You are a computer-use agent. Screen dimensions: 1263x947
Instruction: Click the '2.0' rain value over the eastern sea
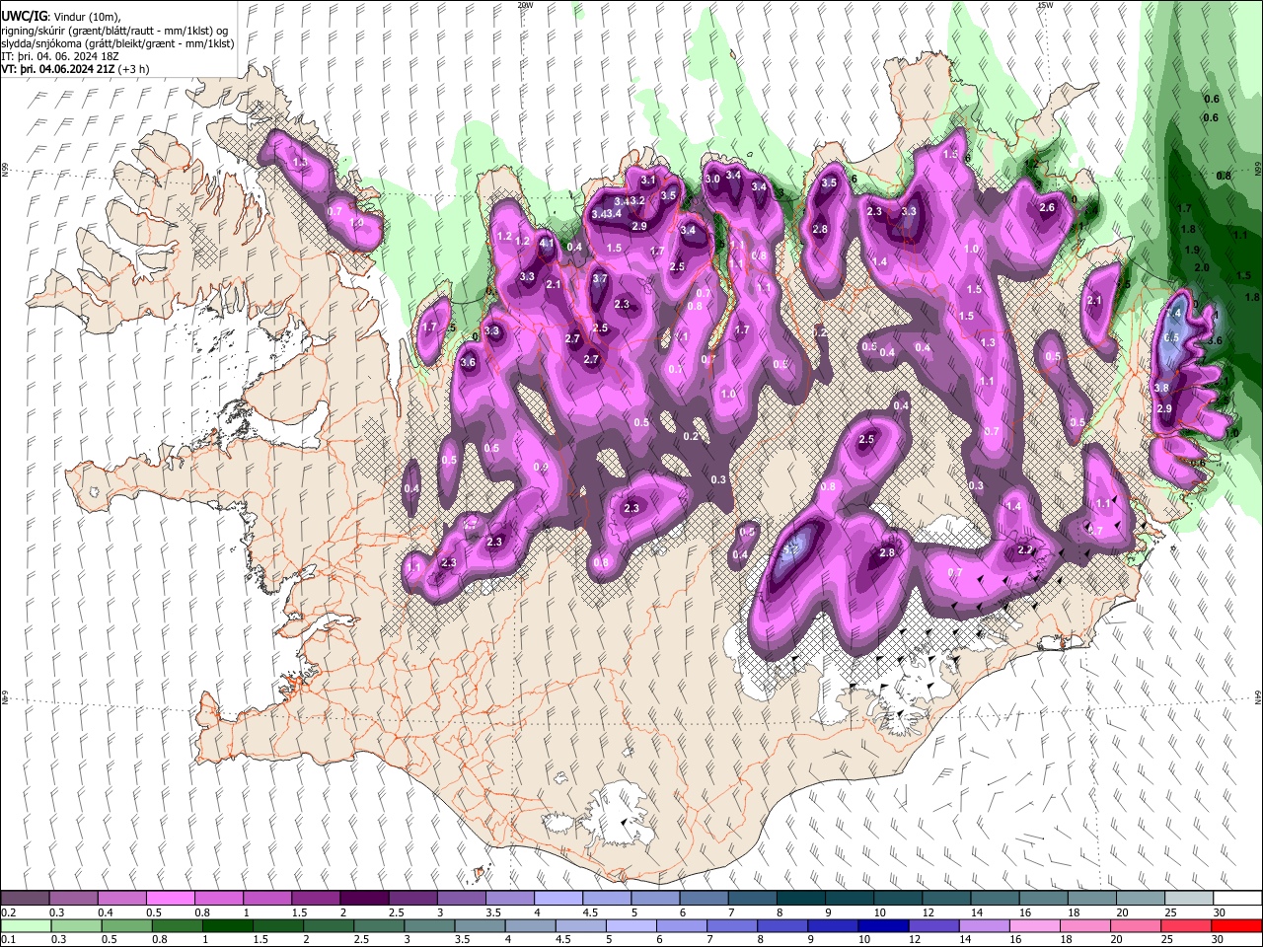coord(1202,267)
